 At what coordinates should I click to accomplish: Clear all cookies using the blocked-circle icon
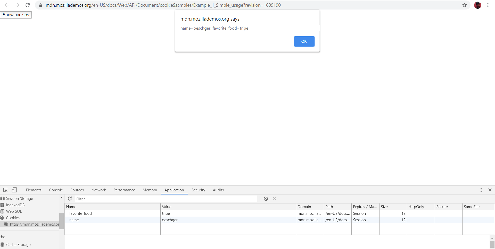(x=266, y=199)
